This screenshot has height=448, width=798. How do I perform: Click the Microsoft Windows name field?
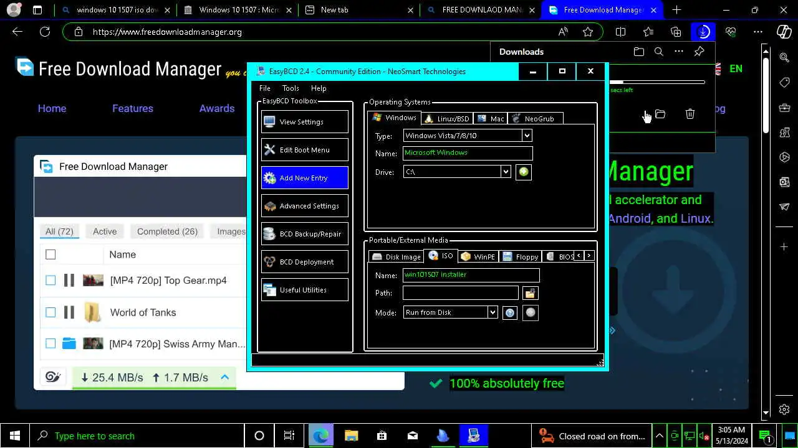click(x=468, y=153)
